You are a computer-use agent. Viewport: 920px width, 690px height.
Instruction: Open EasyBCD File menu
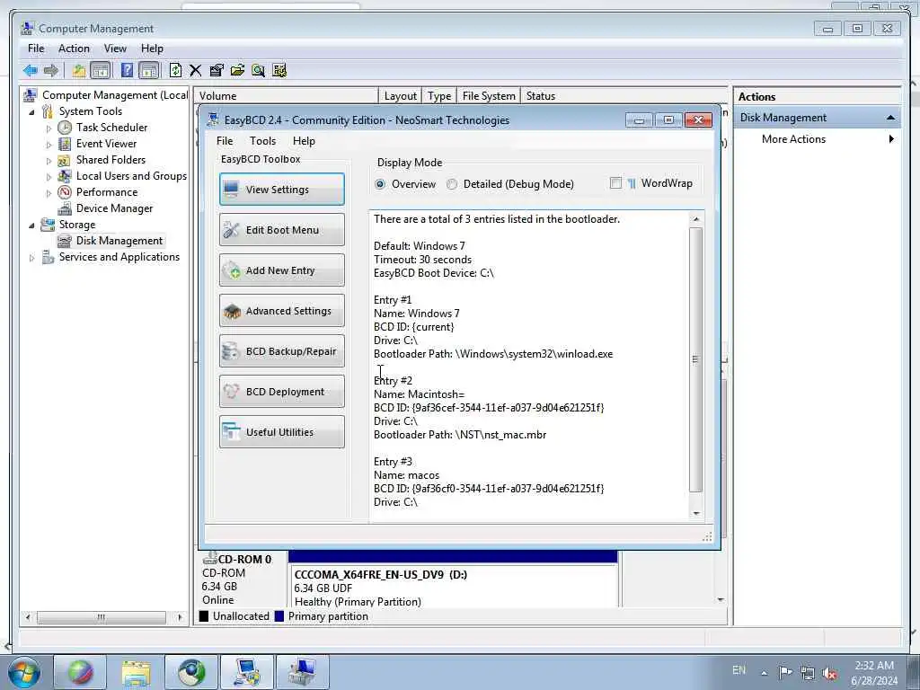[x=225, y=141]
